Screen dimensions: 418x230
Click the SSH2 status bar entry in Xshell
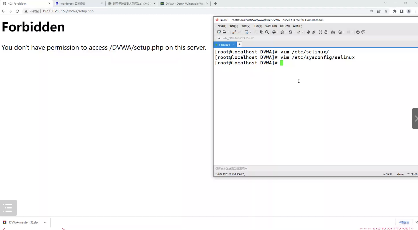388,174
